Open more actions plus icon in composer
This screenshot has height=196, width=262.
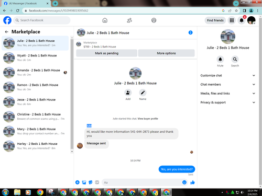coord(78,182)
